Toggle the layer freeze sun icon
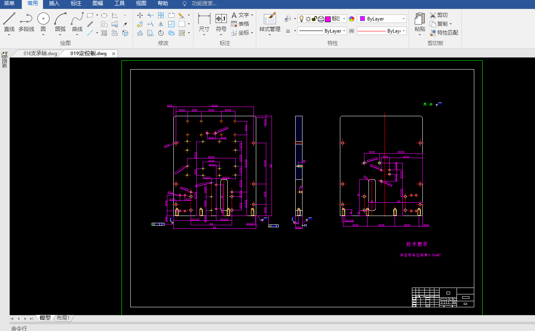The height and width of the screenshot is (331, 535). (308, 19)
